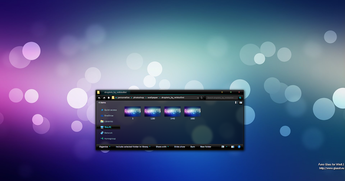This screenshot has height=181, width=345.
Task: Select the 1440 wallpaper thumbnail
Action: pyautogui.click(x=172, y=113)
